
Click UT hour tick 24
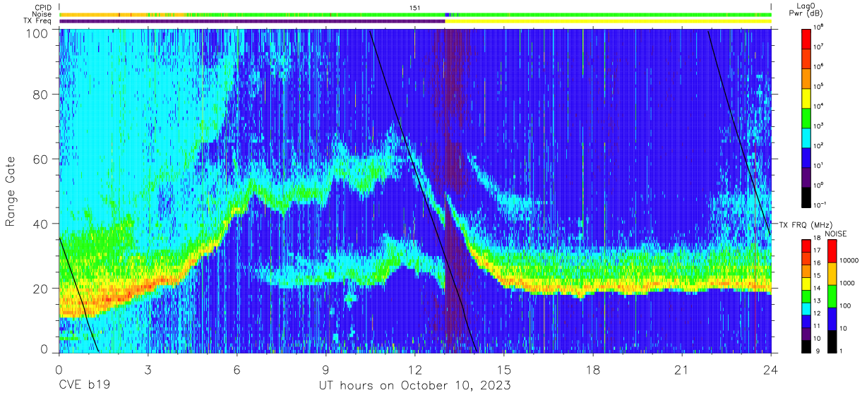[x=771, y=369]
